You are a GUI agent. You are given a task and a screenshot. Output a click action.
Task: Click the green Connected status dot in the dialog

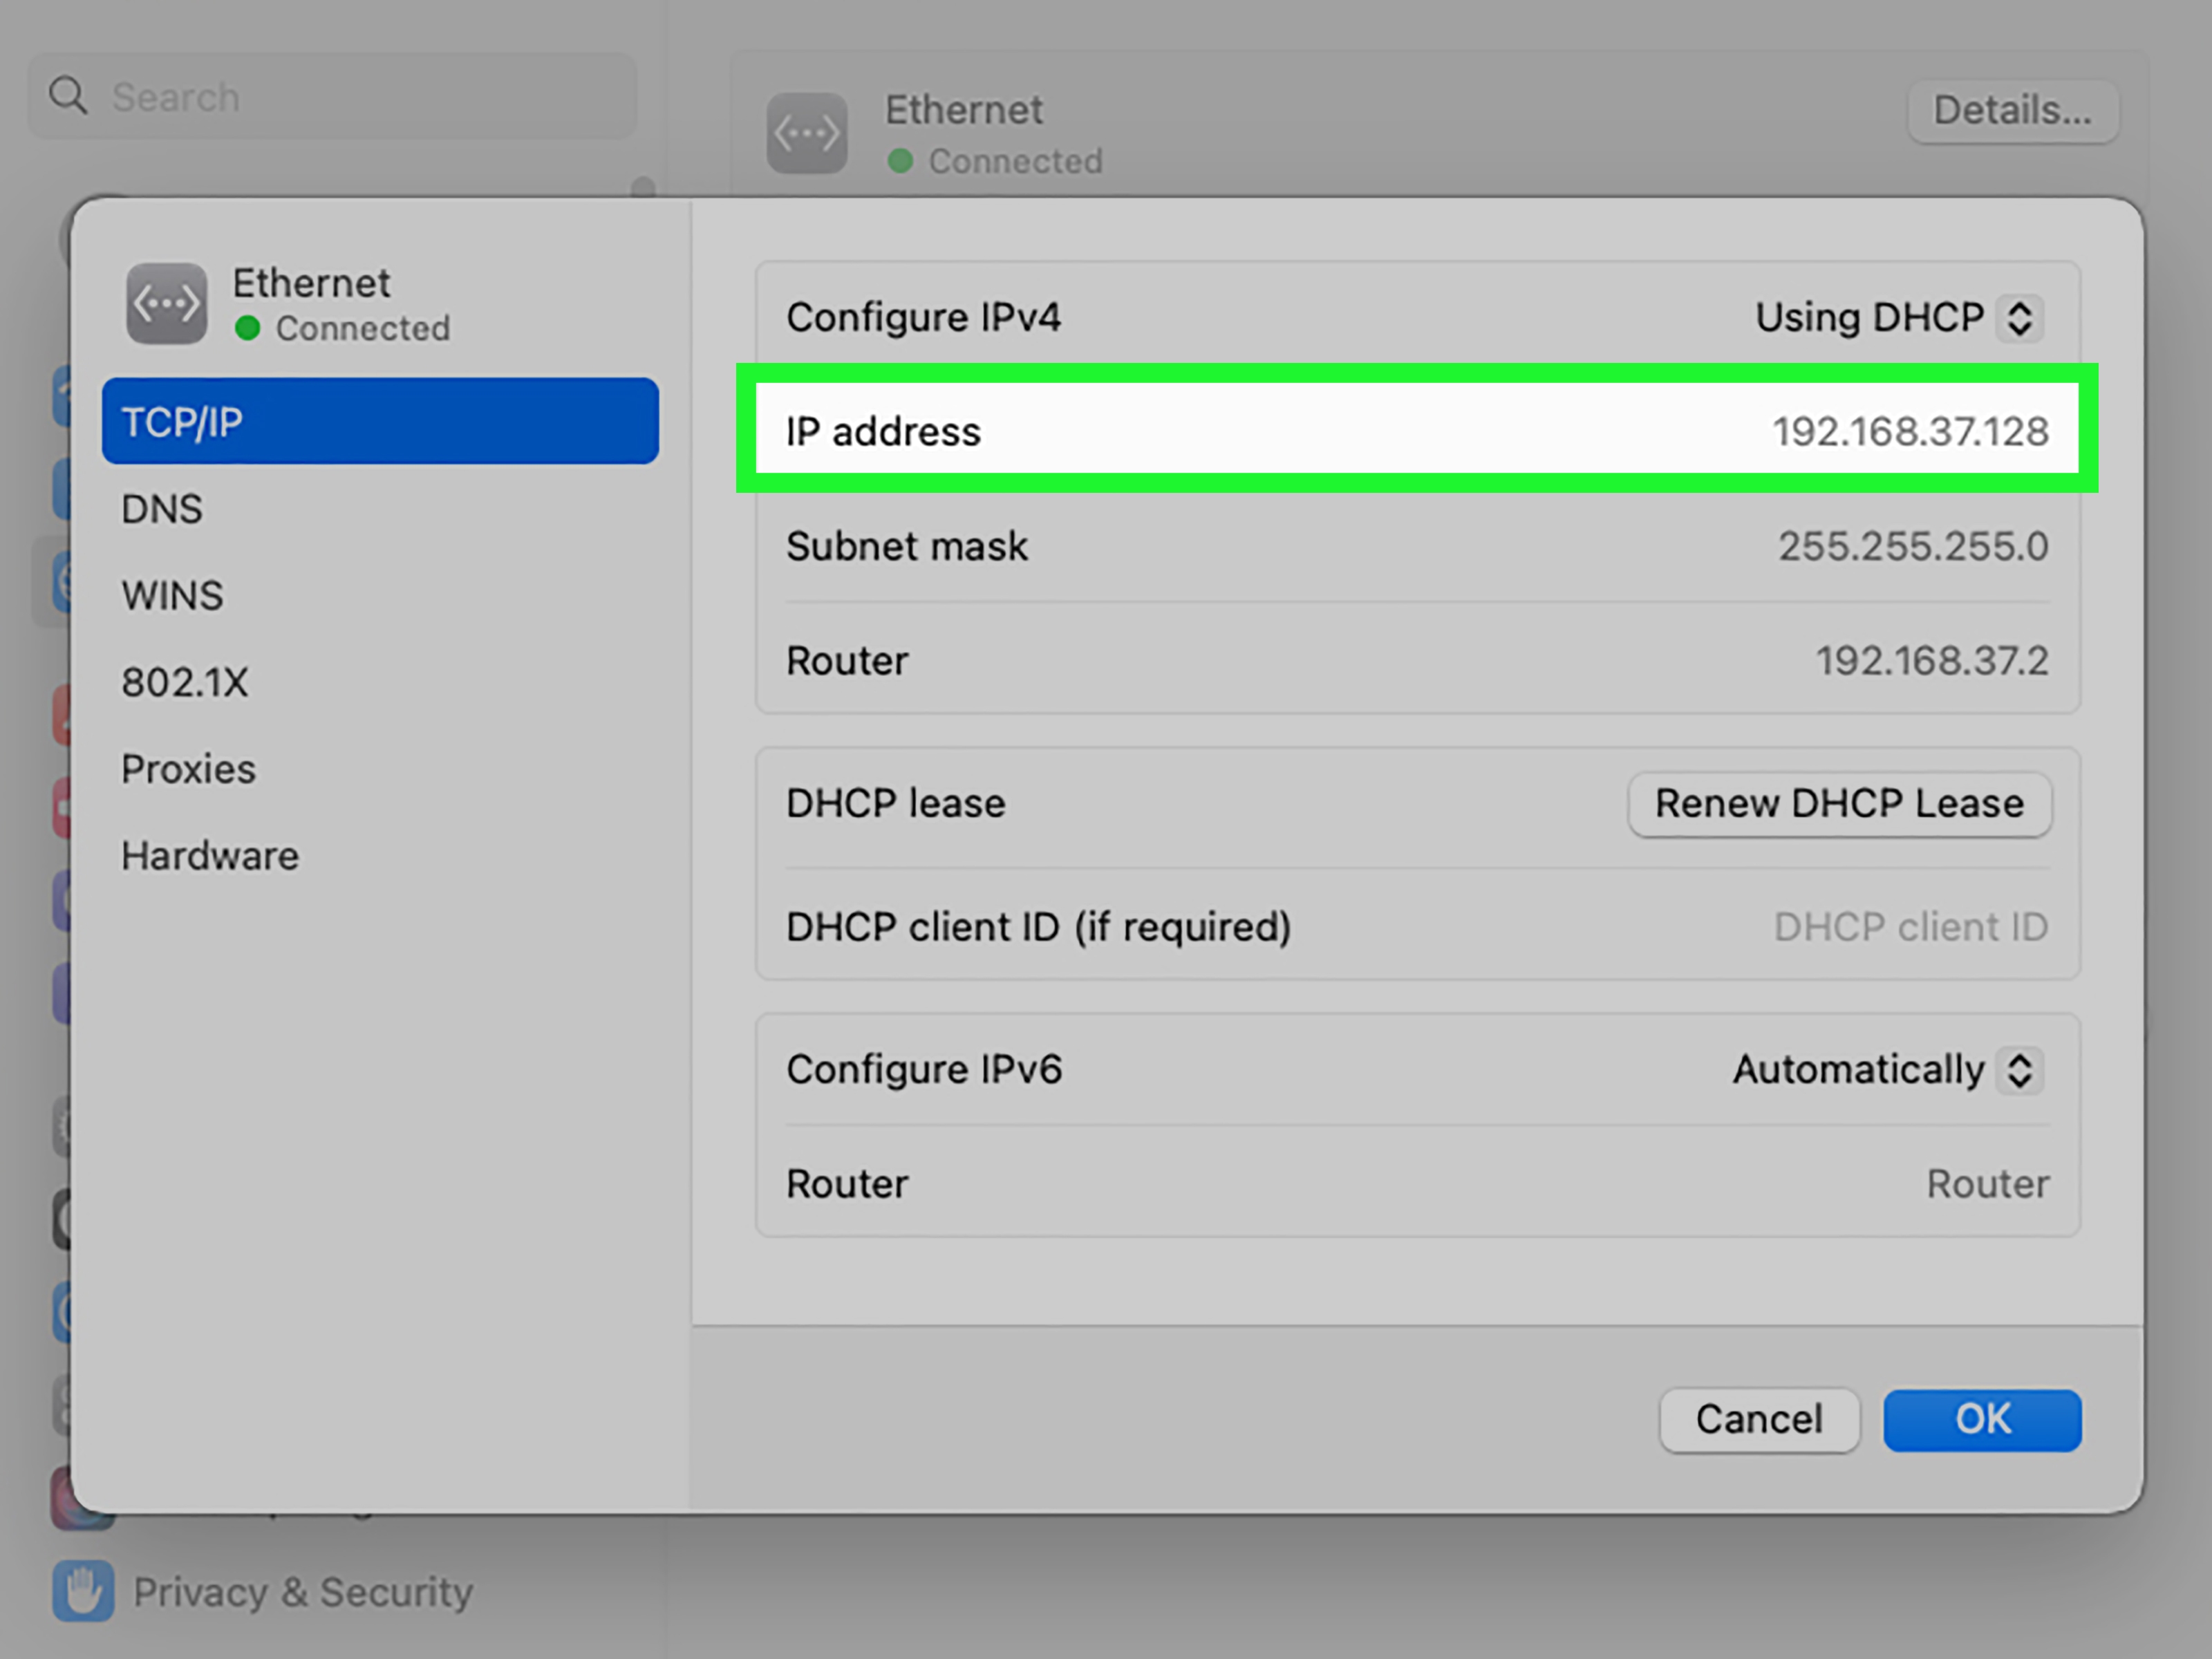pos(248,328)
